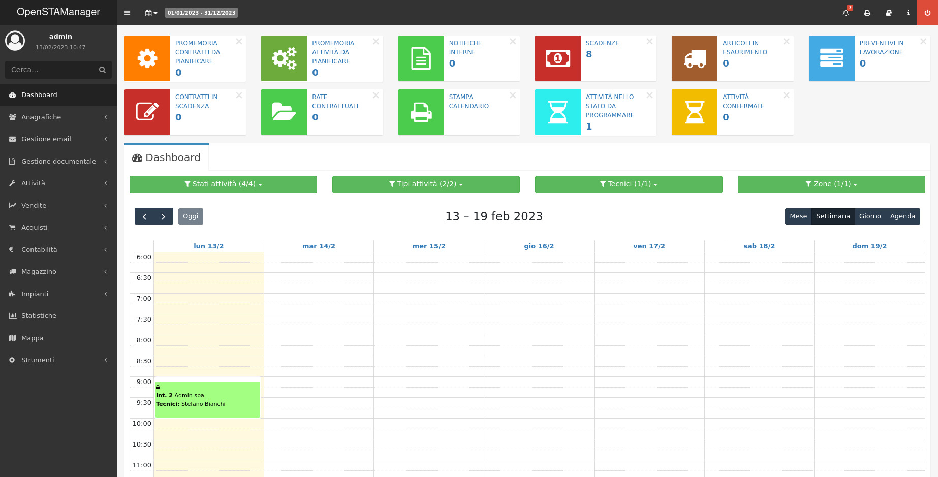Expand the Stati attività filter dropdown
938x477 pixels.
pyautogui.click(x=223, y=184)
